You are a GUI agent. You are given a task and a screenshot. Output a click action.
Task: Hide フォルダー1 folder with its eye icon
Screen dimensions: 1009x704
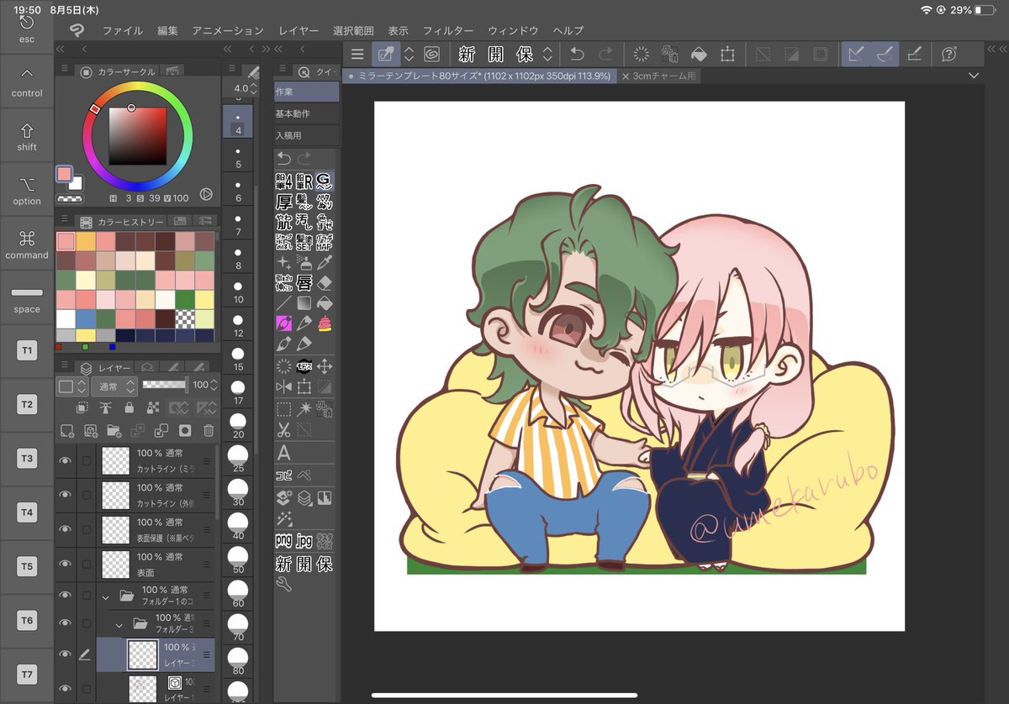coord(65,596)
